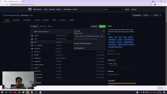Open the gradle.properties file entry

pos(39,64)
